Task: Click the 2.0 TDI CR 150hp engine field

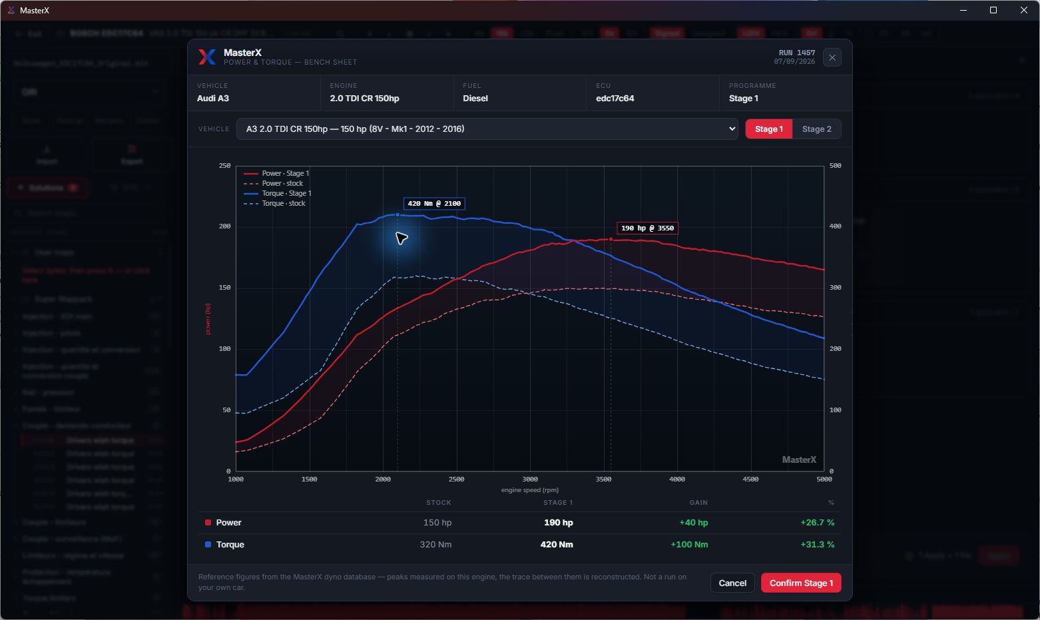Action: click(x=387, y=93)
